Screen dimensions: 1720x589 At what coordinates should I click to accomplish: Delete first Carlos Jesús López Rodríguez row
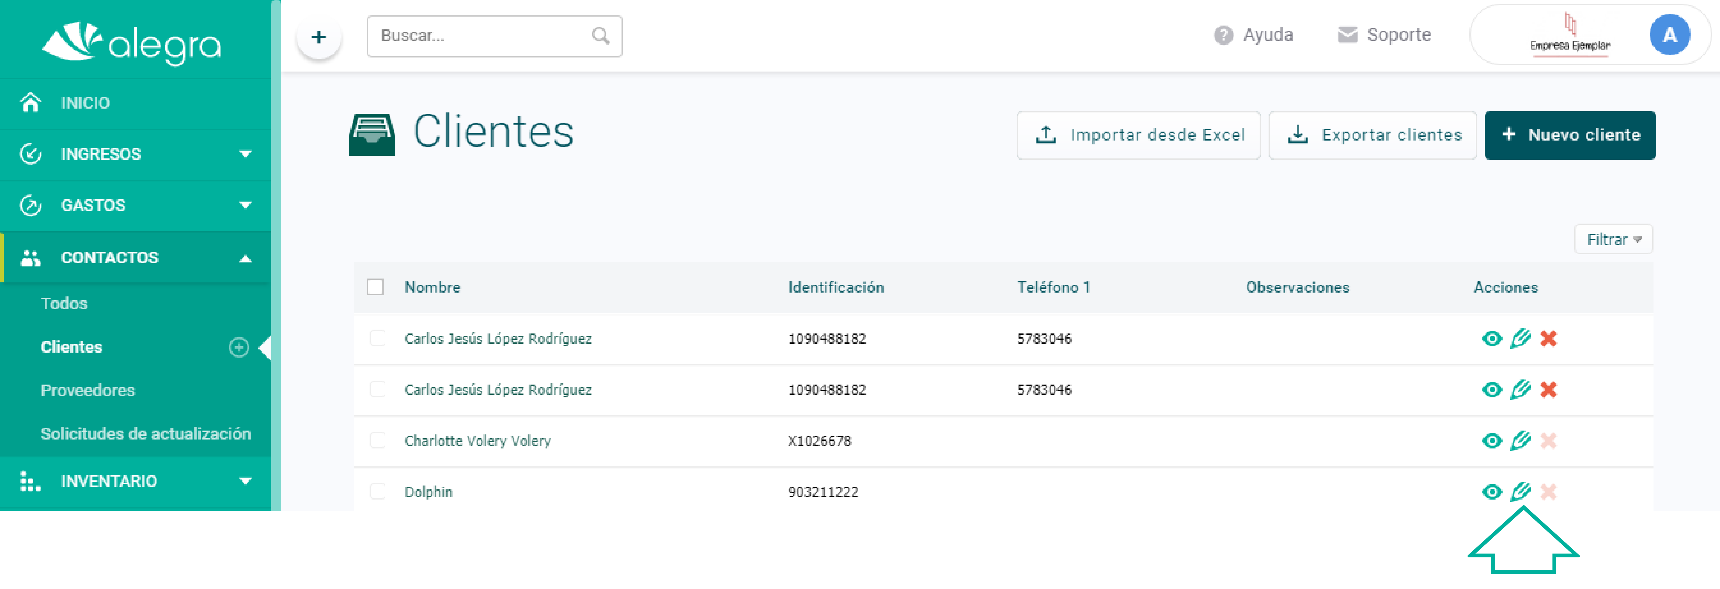pos(1548,339)
